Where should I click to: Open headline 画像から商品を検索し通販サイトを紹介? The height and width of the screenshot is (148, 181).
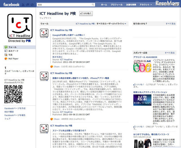pyautogui.click(x=81, y=78)
